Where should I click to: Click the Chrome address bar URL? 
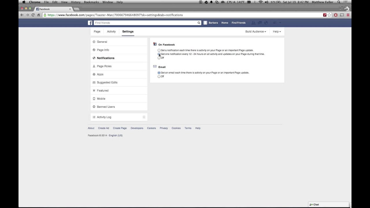coord(115,15)
